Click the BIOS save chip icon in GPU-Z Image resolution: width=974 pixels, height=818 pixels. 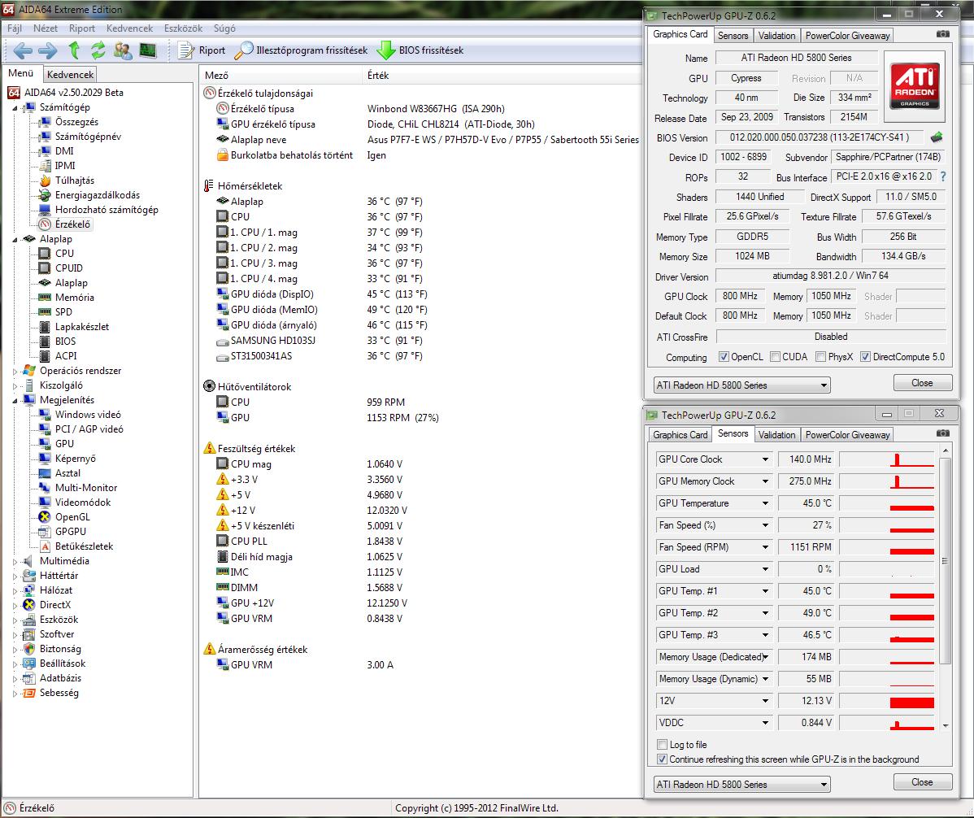(x=937, y=137)
